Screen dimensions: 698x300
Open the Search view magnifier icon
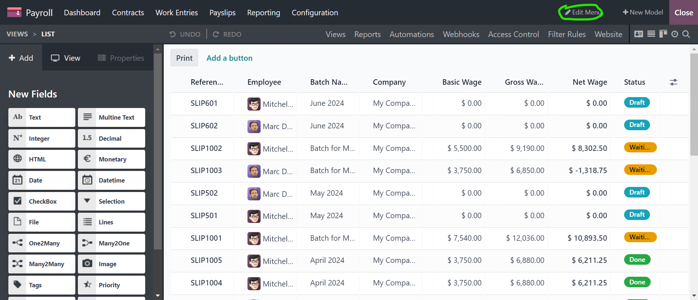click(686, 34)
